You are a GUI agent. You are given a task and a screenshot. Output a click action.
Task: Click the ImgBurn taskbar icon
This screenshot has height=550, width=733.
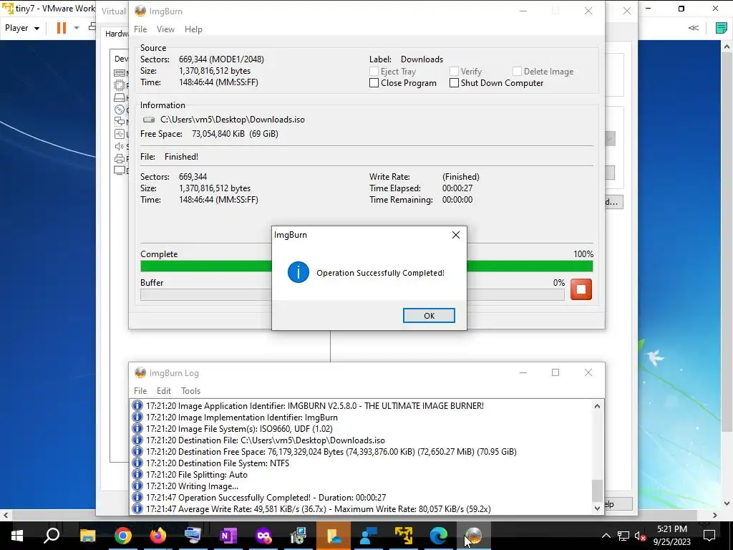[474, 536]
